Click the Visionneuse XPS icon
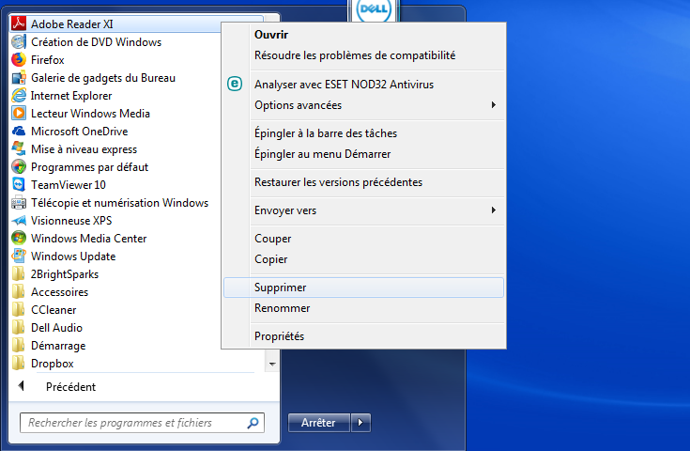This screenshot has height=451, width=690. pyautogui.click(x=19, y=220)
